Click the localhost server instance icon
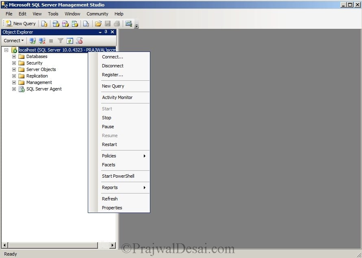The width and height of the screenshot is (362, 258). coord(14,50)
